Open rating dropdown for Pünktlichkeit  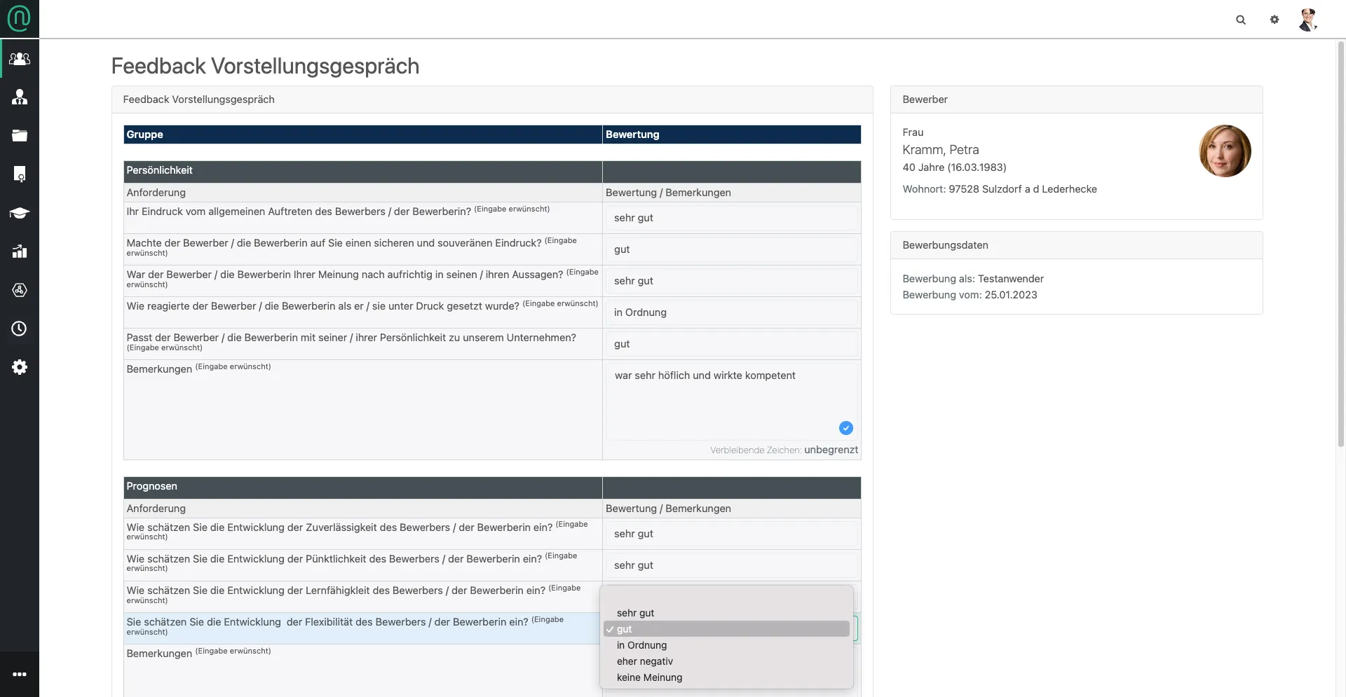(x=731, y=565)
